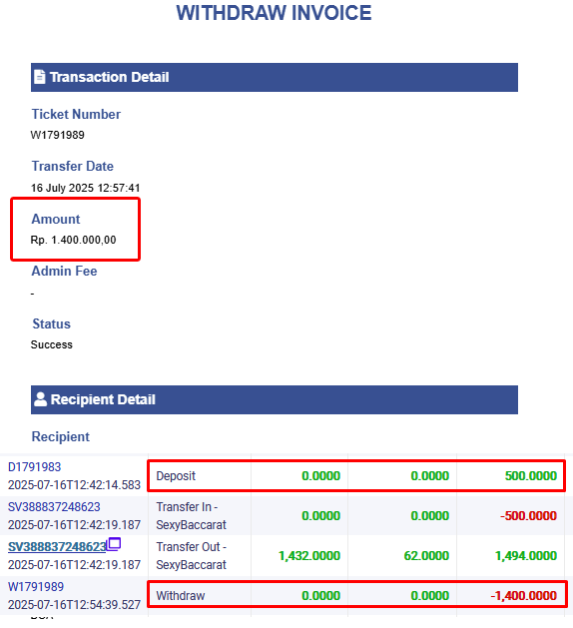Click the person icon beside Recipient Detail
573x628 pixels.
[x=41, y=399]
